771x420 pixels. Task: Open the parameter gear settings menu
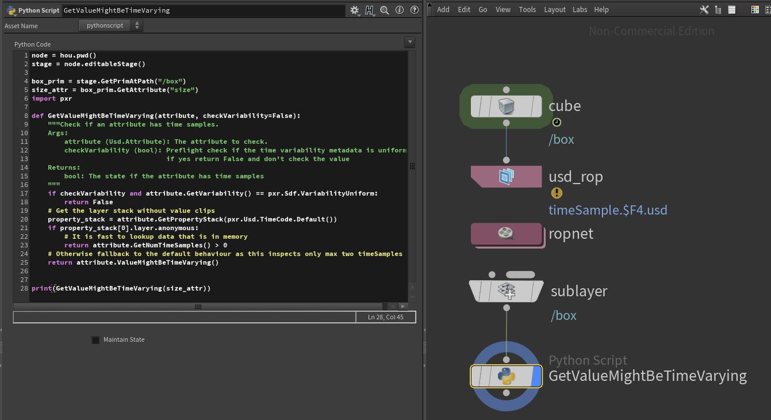point(355,10)
